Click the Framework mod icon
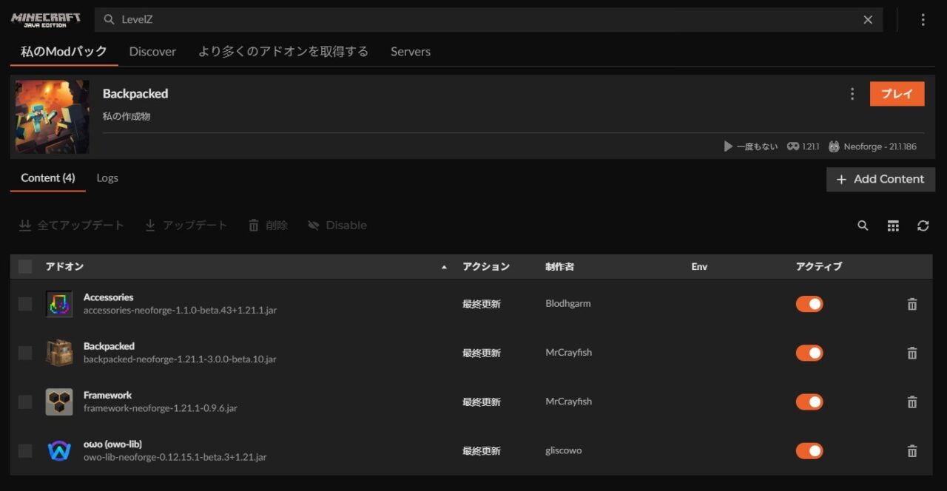 coord(59,402)
